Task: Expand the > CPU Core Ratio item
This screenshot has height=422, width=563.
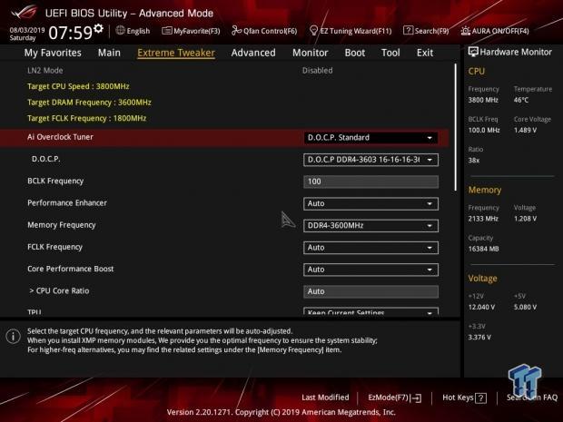Action: pyautogui.click(x=59, y=290)
